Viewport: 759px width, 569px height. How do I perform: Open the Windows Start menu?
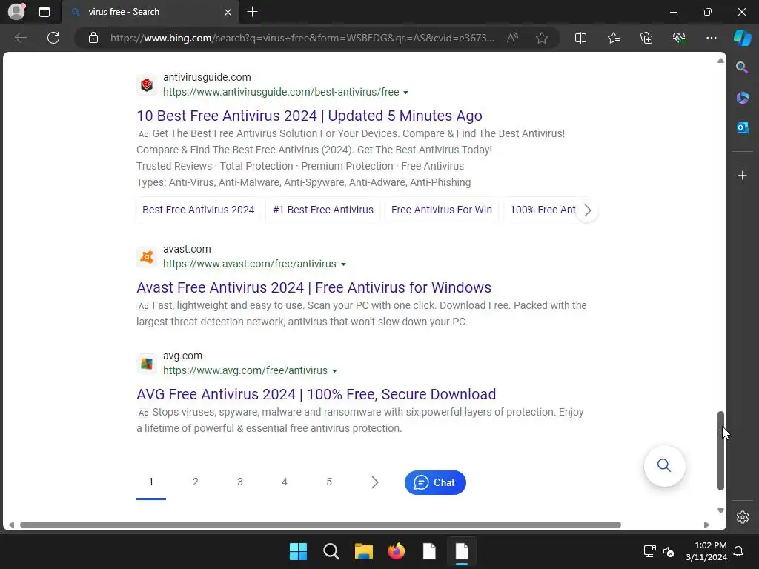(298, 551)
